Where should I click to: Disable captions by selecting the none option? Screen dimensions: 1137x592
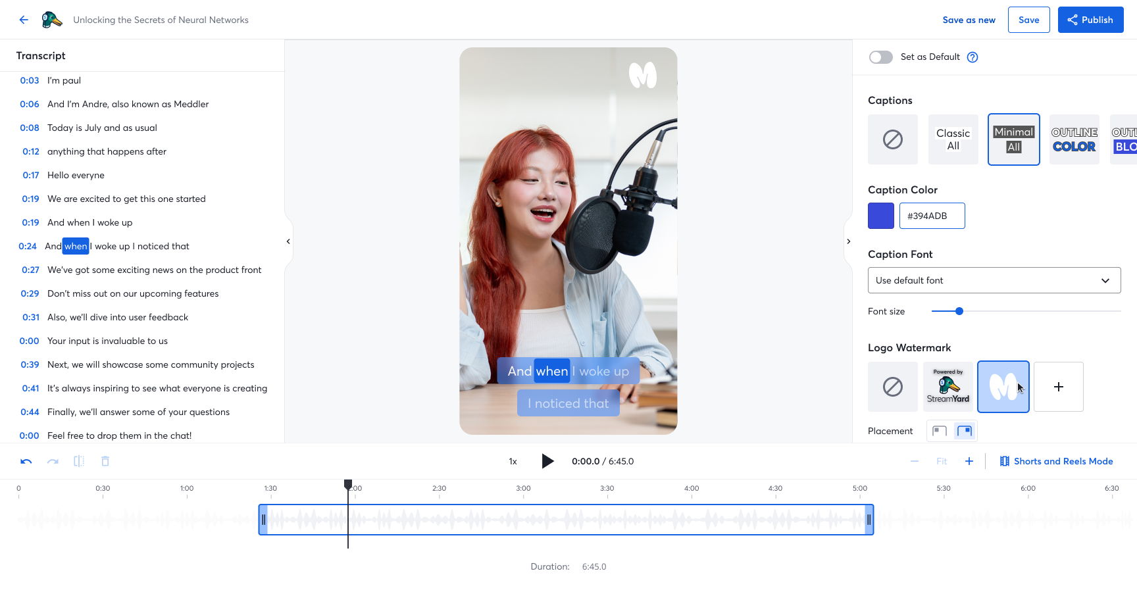pos(892,139)
